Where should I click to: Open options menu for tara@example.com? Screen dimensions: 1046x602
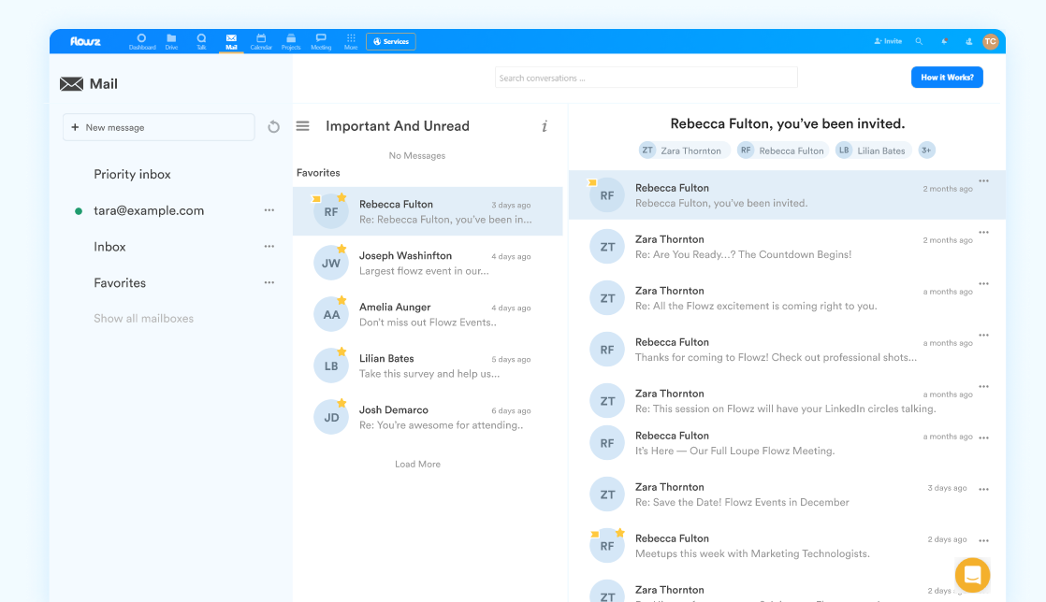coord(269,210)
